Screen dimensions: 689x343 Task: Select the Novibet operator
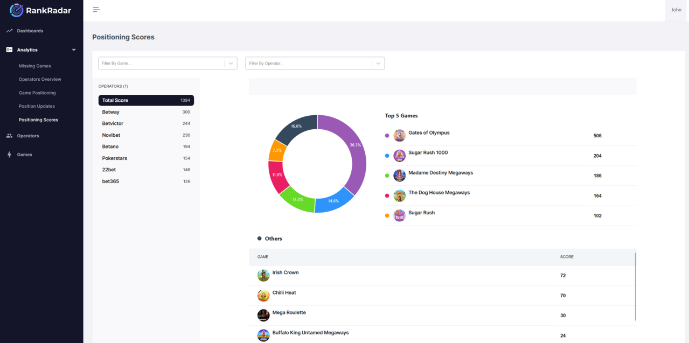[146, 135]
